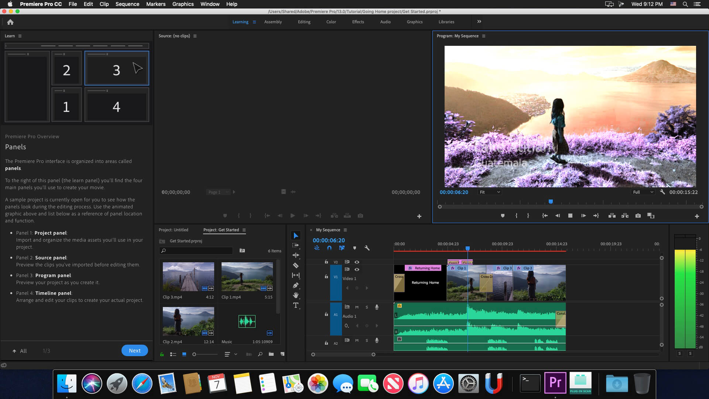The width and height of the screenshot is (709, 399).
Task: Click All button in Learn panel
Action: [20, 351]
